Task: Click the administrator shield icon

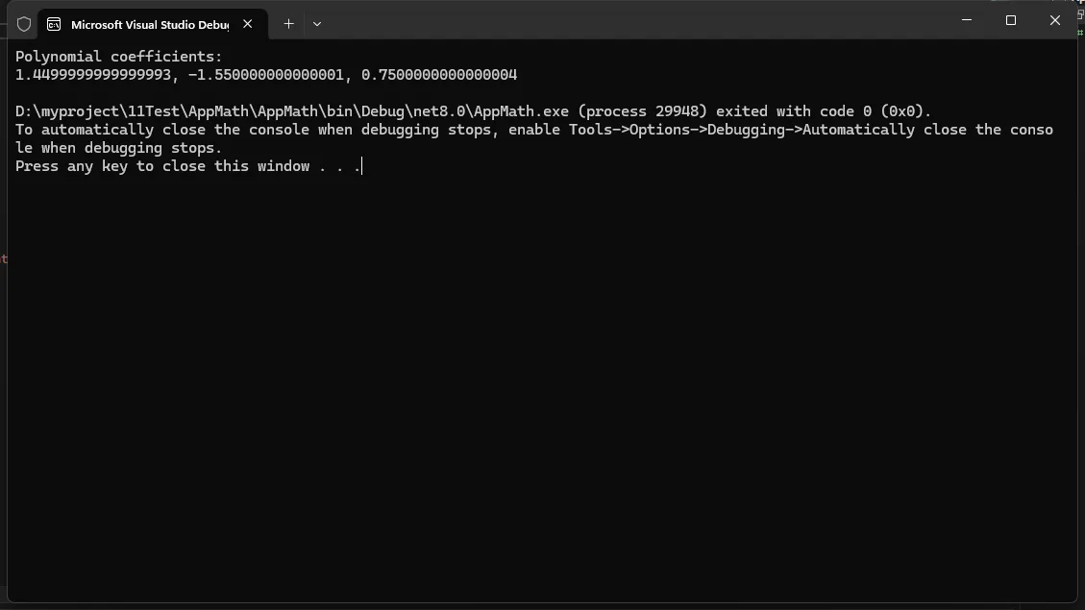Action: pos(24,24)
